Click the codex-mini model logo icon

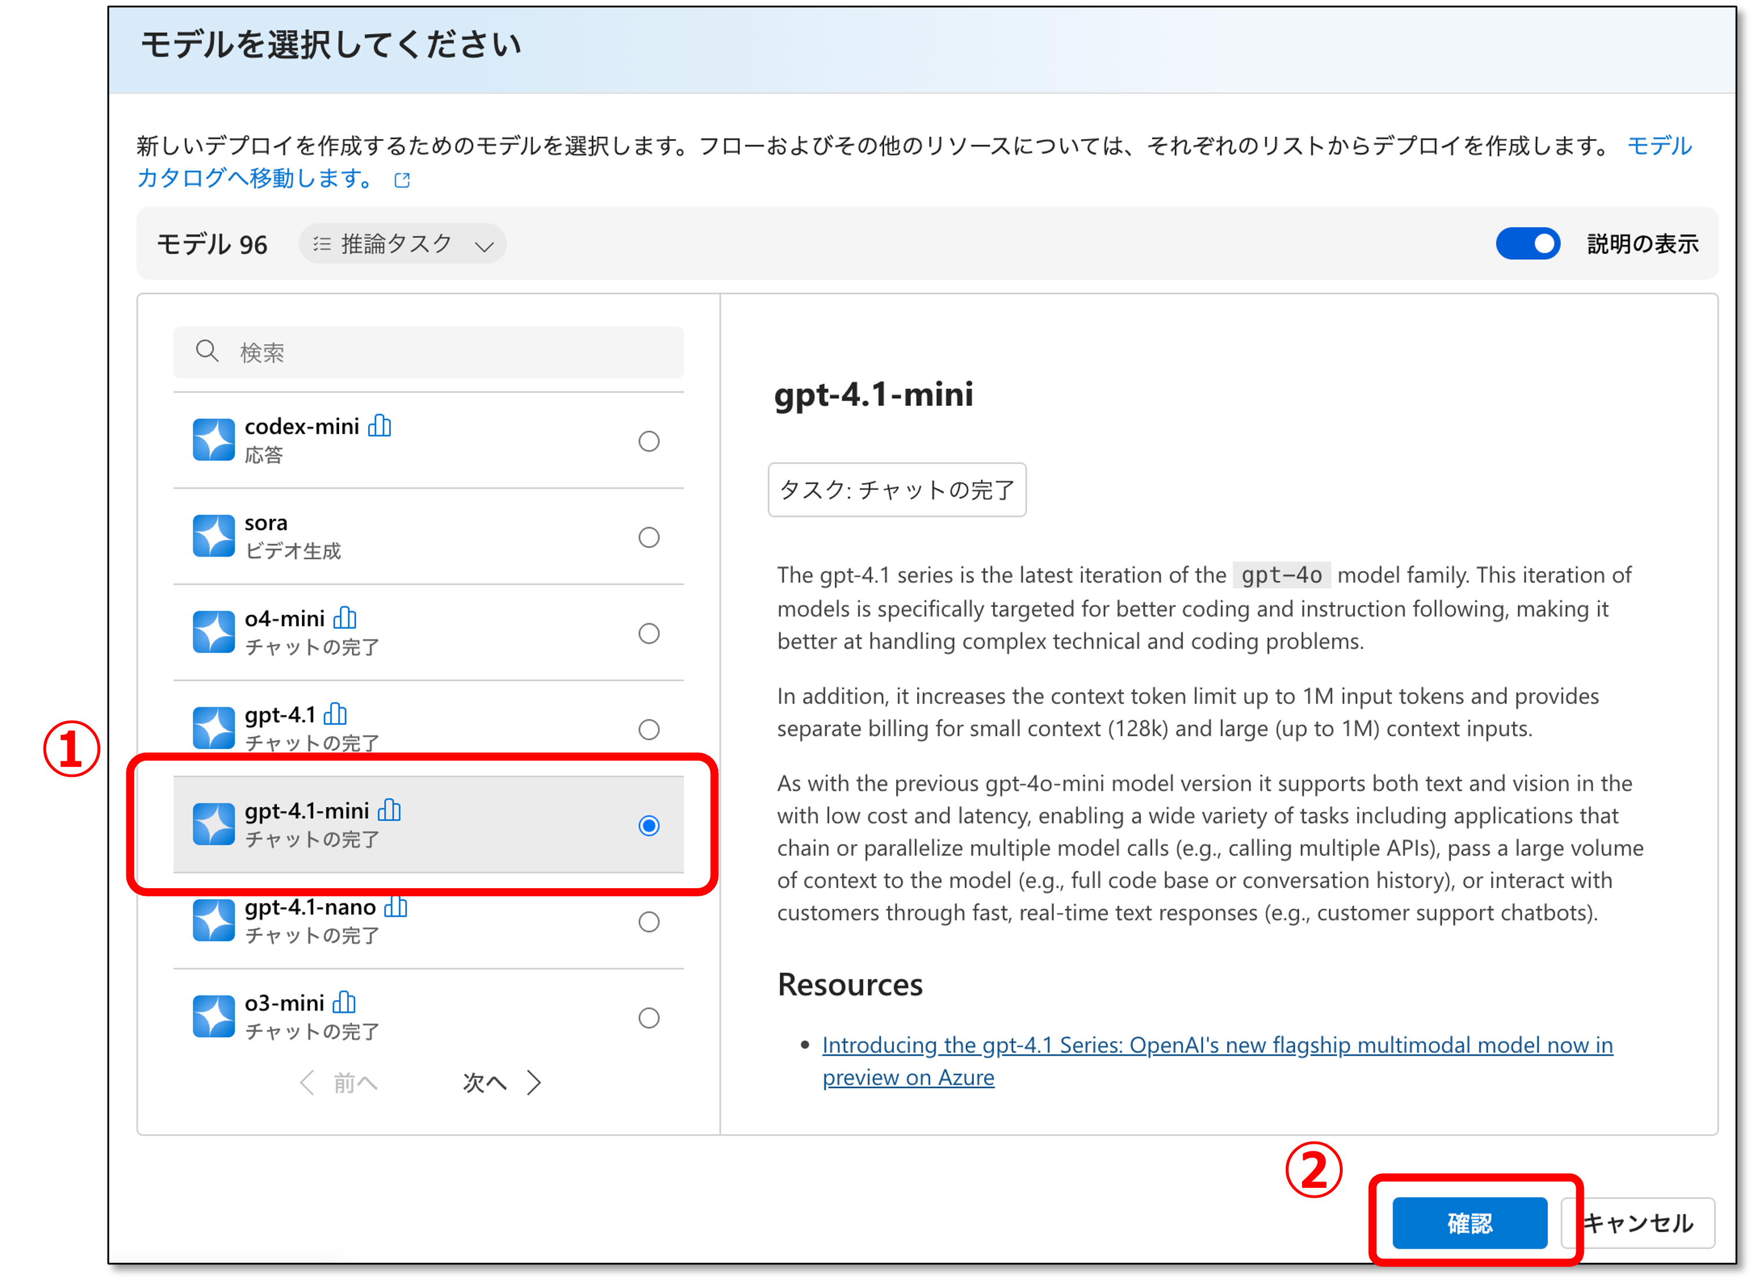[x=213, y=439]
